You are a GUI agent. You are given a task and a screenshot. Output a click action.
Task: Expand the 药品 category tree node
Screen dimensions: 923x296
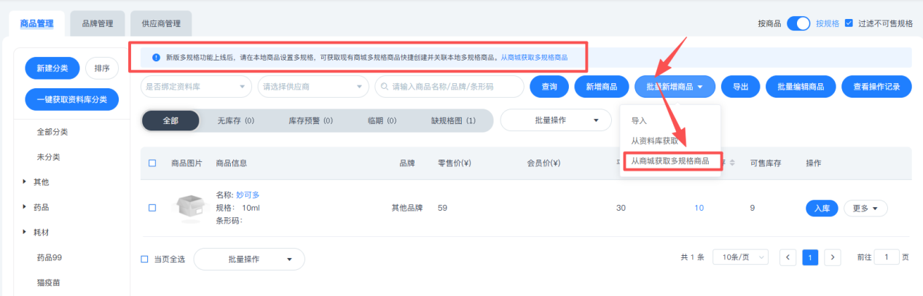tap(25, 207)
